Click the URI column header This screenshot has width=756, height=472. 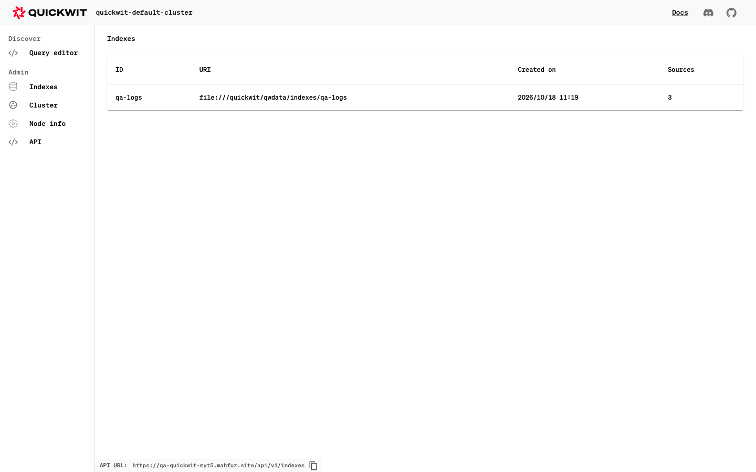[205, 70]
